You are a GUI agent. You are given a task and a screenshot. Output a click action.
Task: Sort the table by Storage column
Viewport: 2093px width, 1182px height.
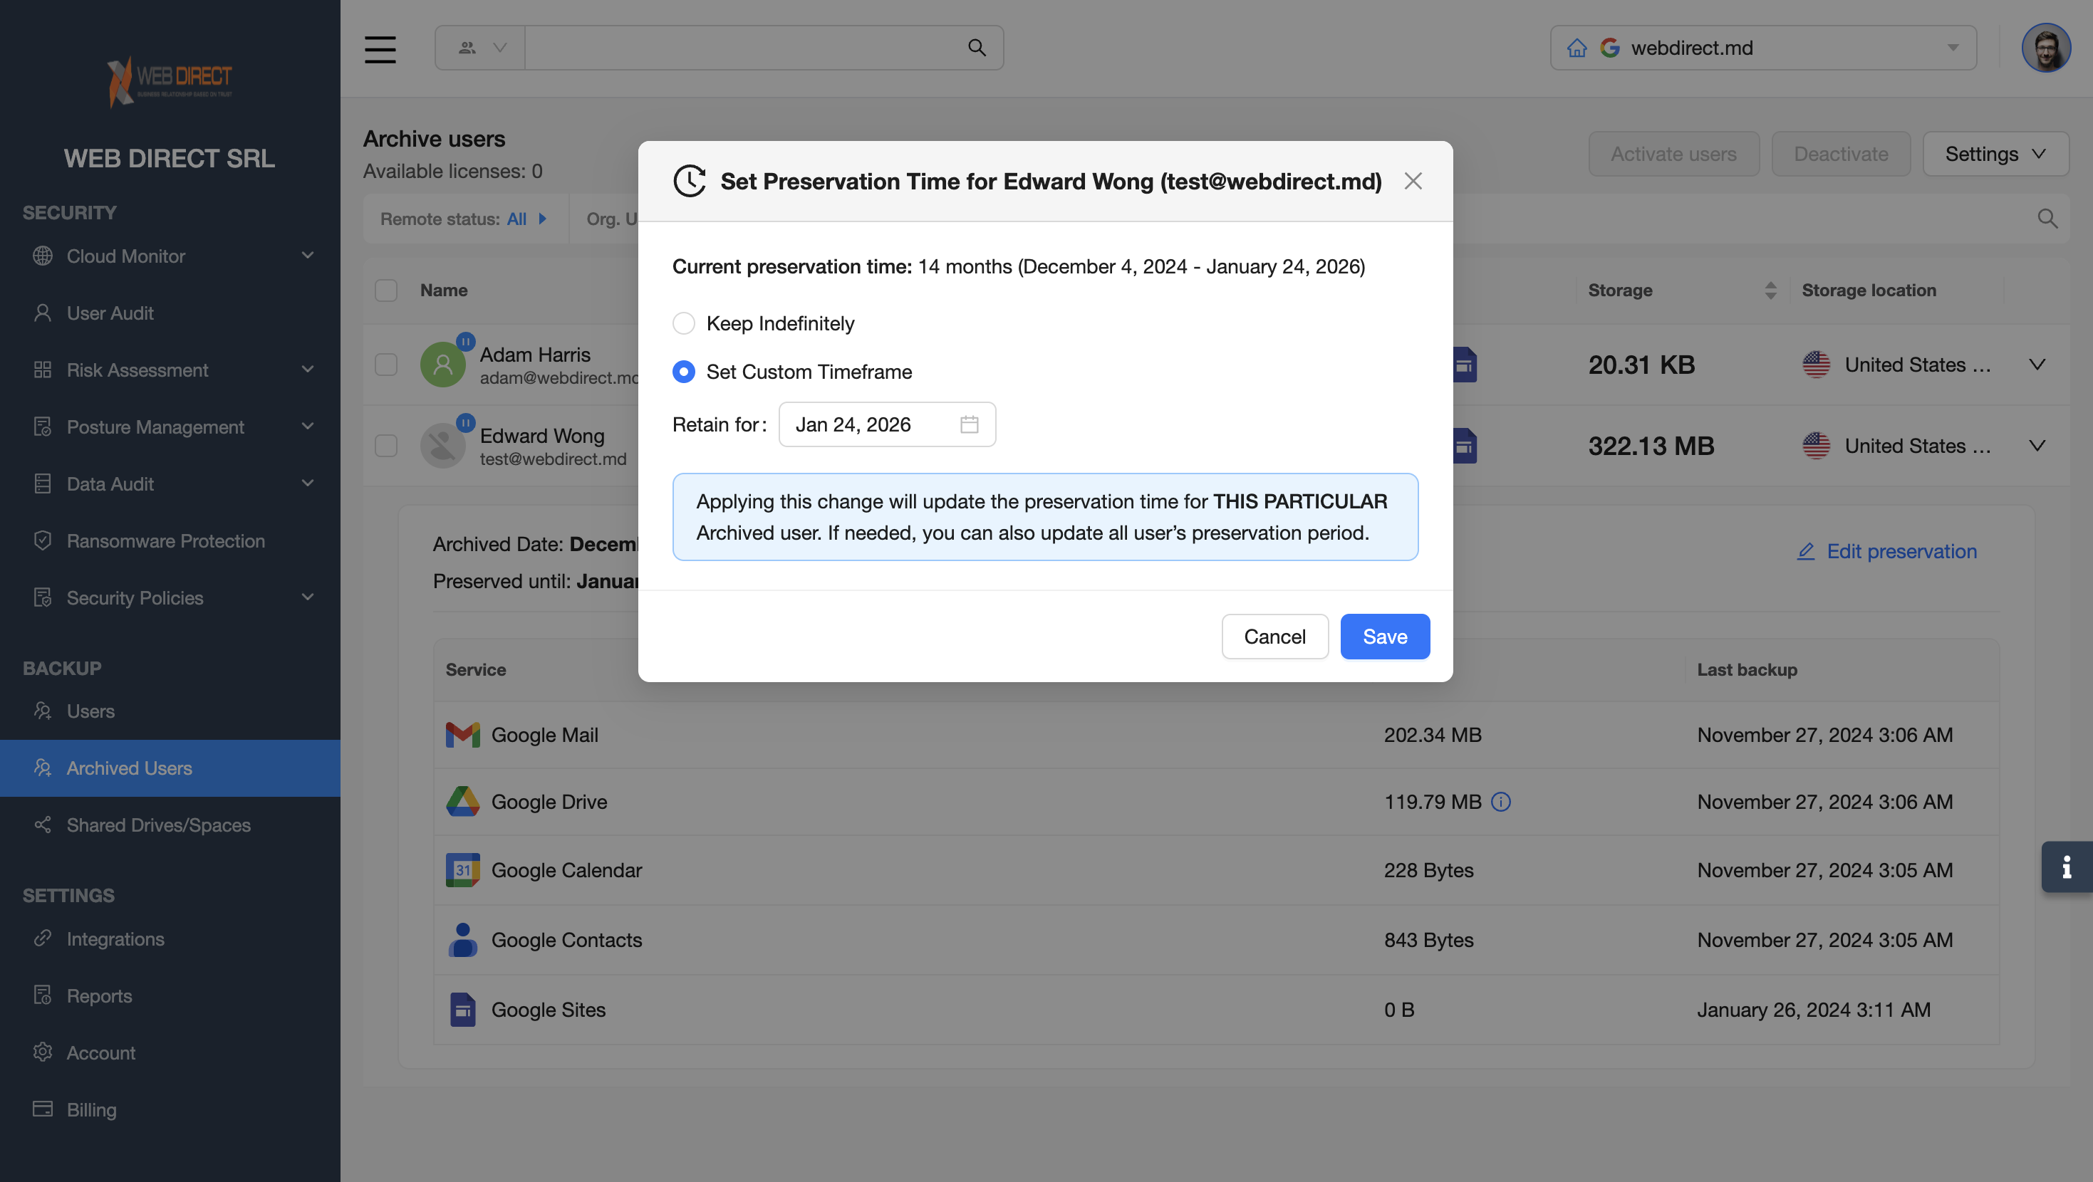tap(1770, 290)
